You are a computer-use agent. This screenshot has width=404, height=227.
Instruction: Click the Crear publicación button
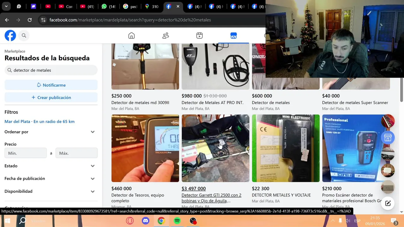coord(51,97)
